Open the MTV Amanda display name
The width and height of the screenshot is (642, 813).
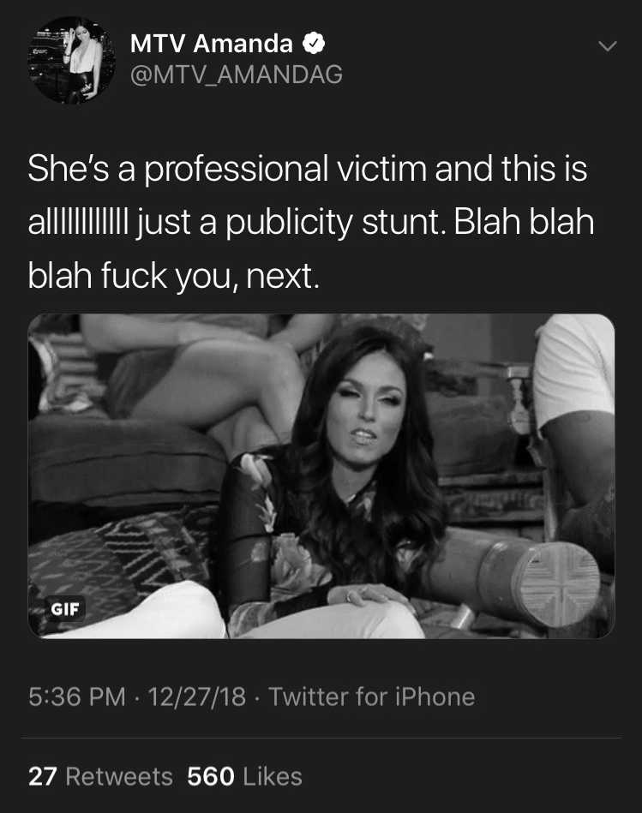pyautogui.click(x=212, y=43)
